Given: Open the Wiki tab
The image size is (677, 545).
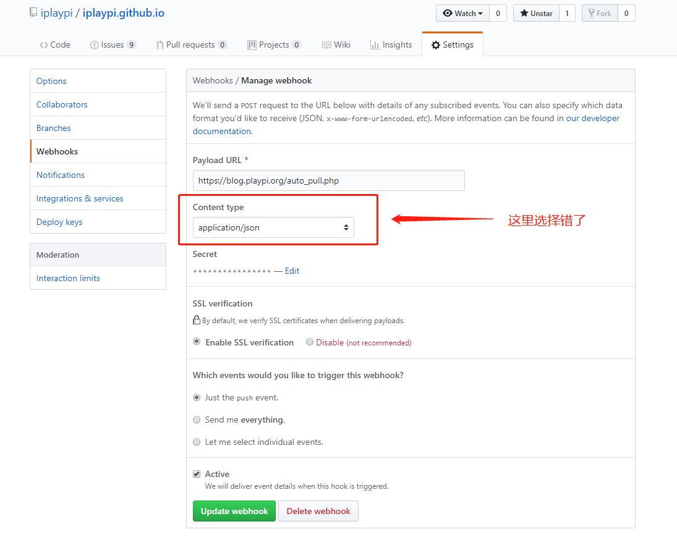Looking at the screenshot, I should coord(336,45).
